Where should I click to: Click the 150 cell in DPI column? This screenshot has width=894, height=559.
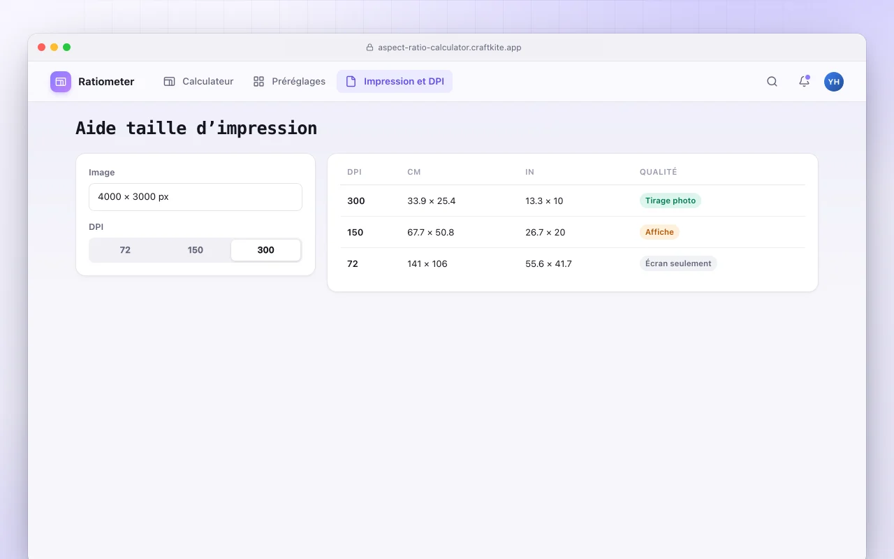click(x=356, y=233)
